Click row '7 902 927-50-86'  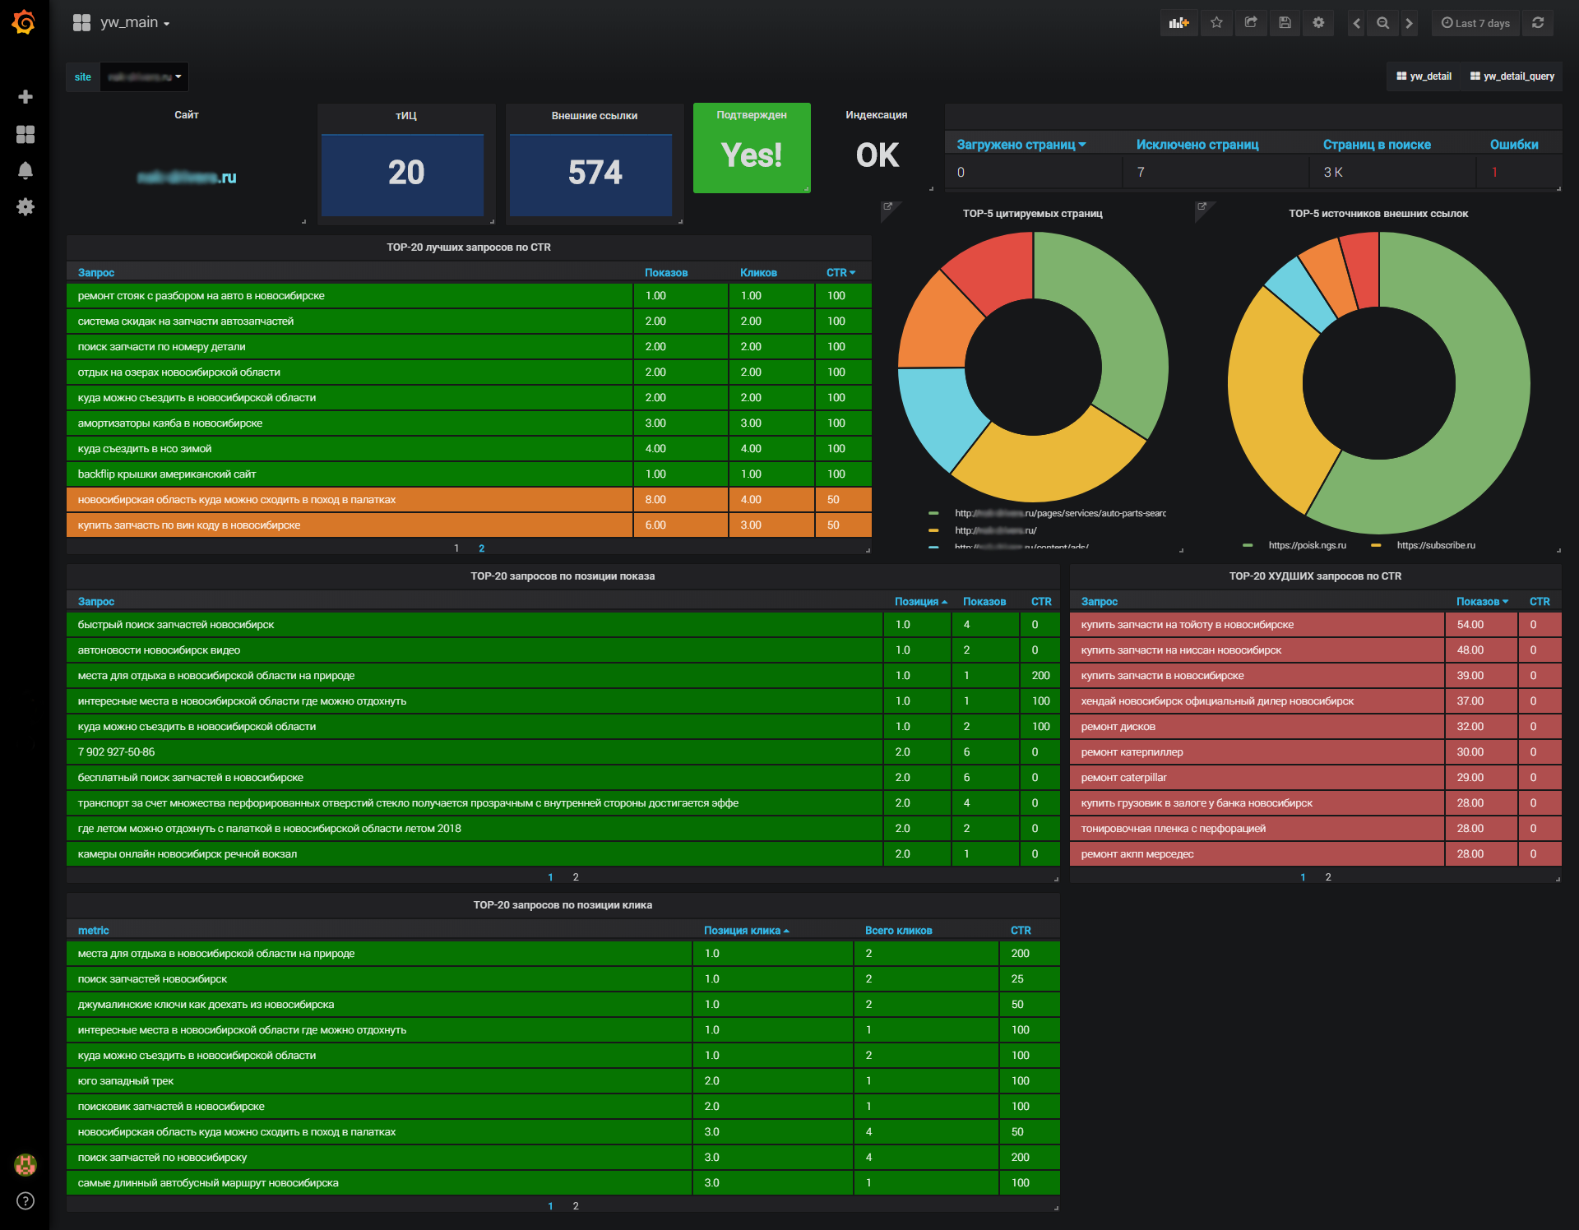pos(563,752)
